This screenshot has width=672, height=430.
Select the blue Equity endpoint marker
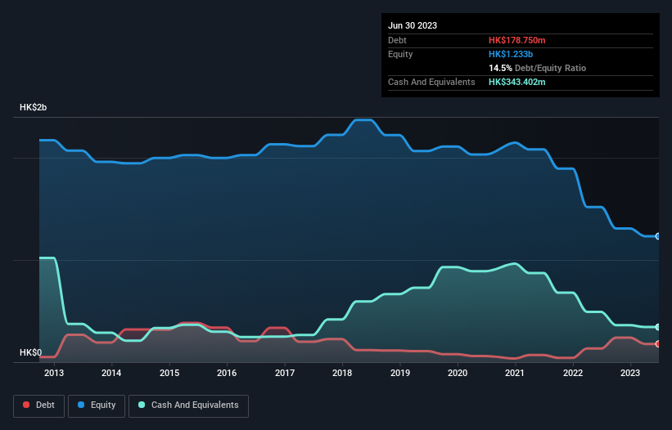[x=658, y=236]
